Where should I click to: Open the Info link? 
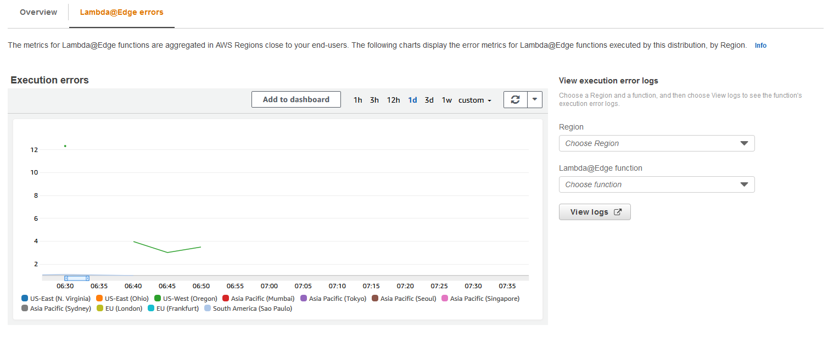[x=760, y=46]
